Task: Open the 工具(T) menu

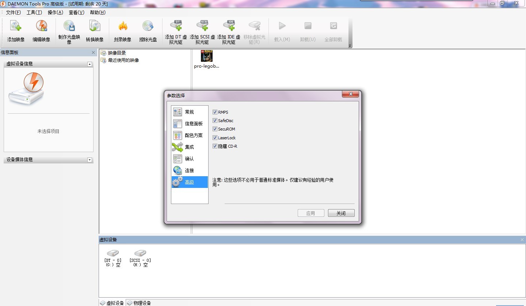Action: [34, 12]
